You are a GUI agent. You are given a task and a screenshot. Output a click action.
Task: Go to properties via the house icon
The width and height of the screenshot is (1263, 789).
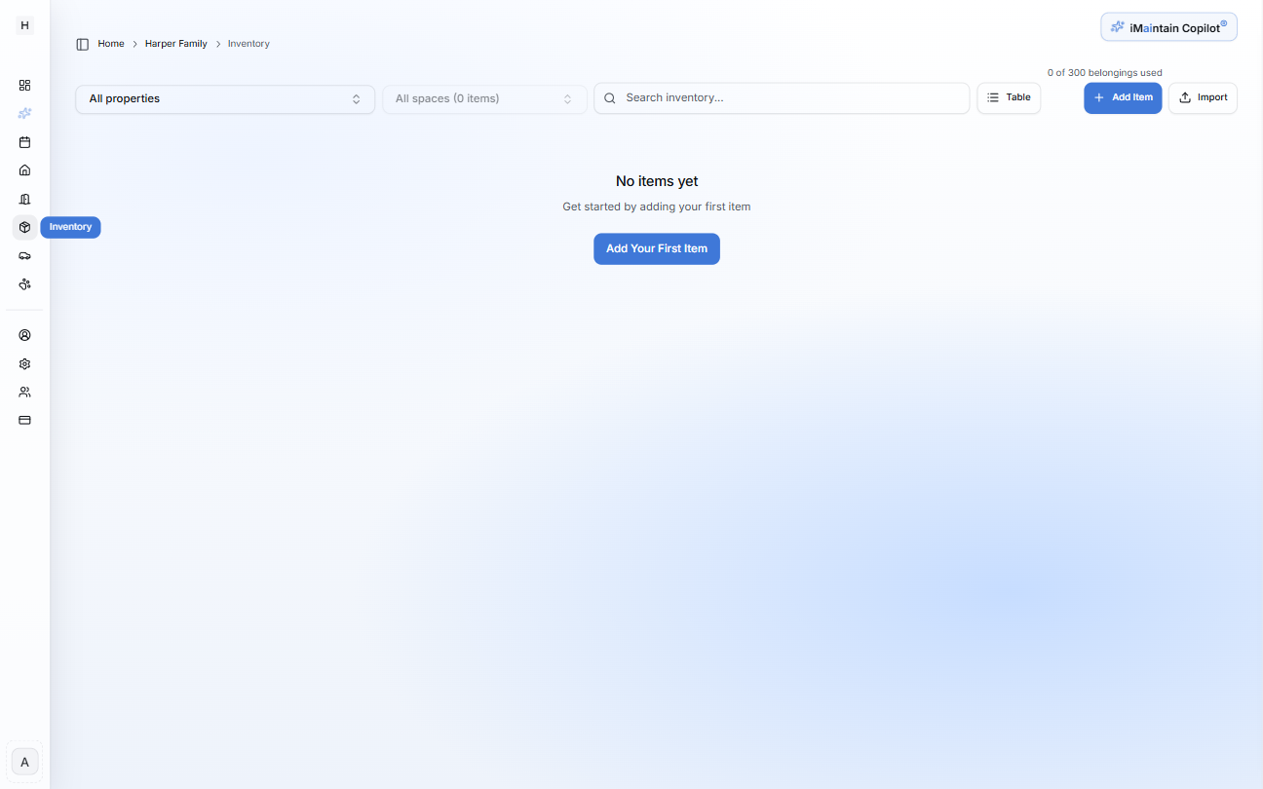[x=24, y=170]
